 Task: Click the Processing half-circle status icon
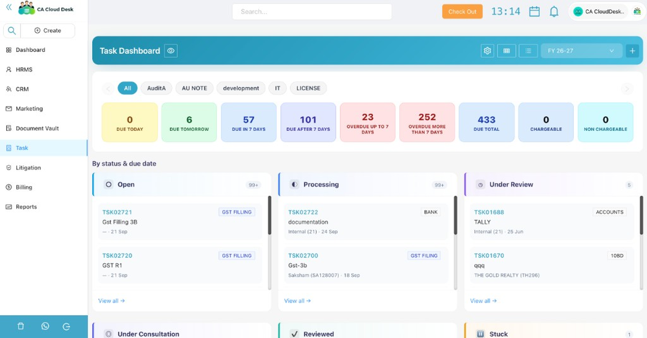[294, 185]
